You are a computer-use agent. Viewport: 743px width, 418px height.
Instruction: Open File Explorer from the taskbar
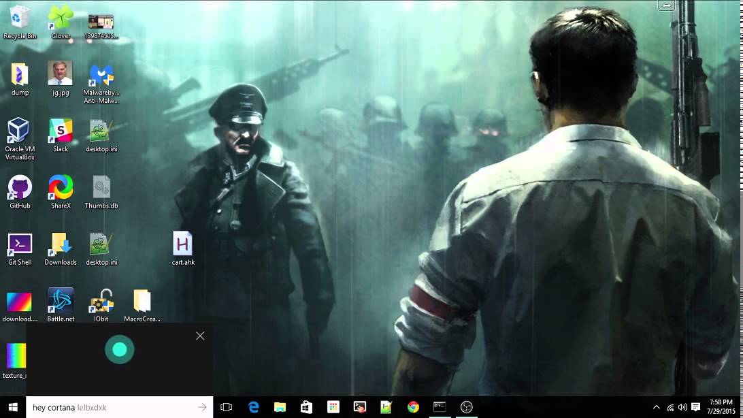pyautogui.click(x=280, y=407)
